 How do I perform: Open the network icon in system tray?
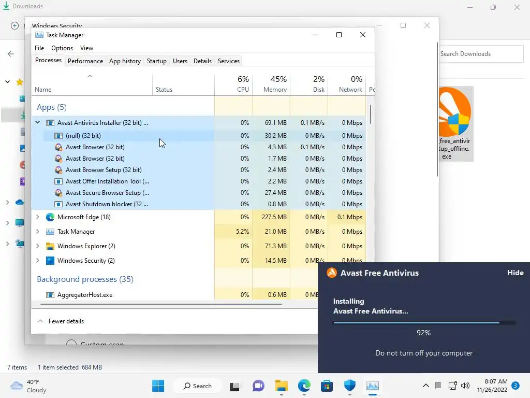click(452, 386)
